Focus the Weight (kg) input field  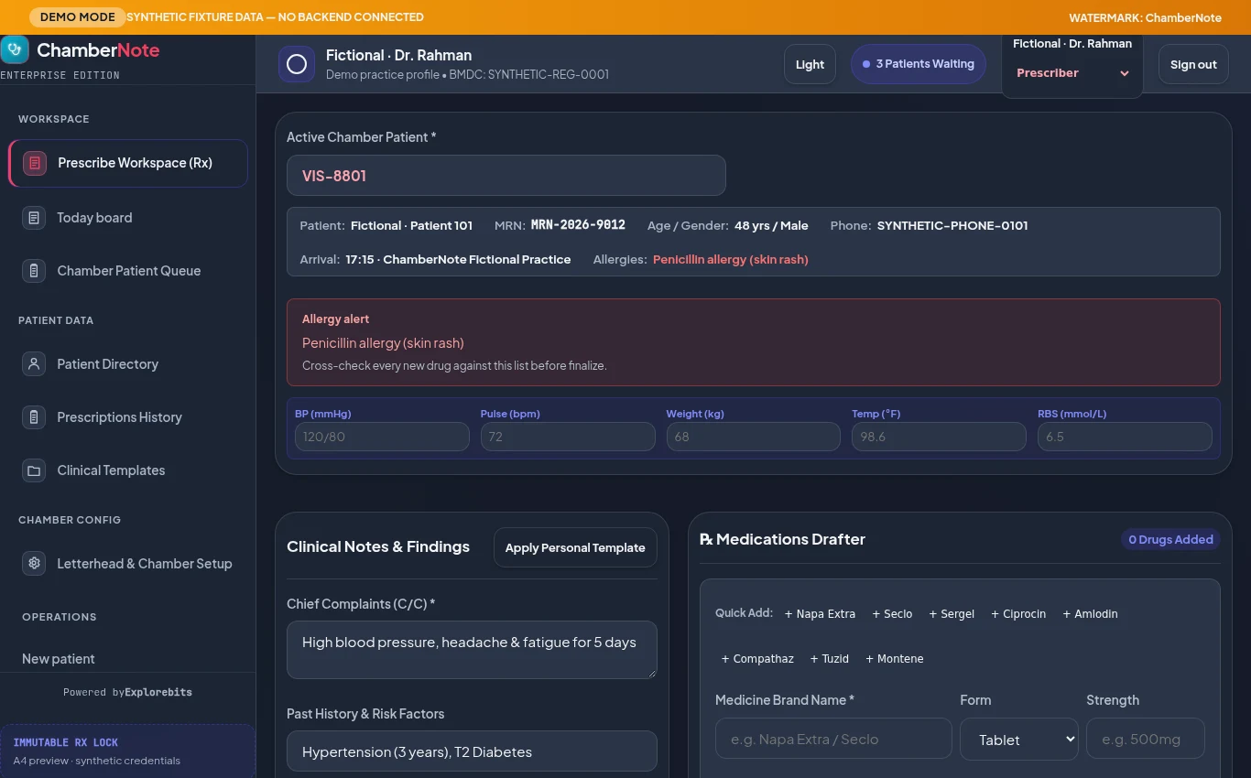pyautogui.click(x=754, y=437)
